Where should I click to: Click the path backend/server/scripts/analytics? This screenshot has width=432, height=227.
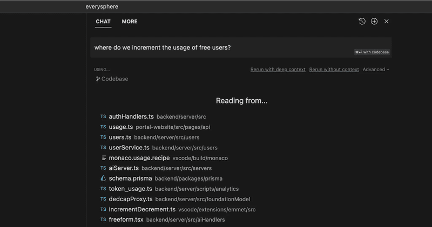[x=197, y=189]
